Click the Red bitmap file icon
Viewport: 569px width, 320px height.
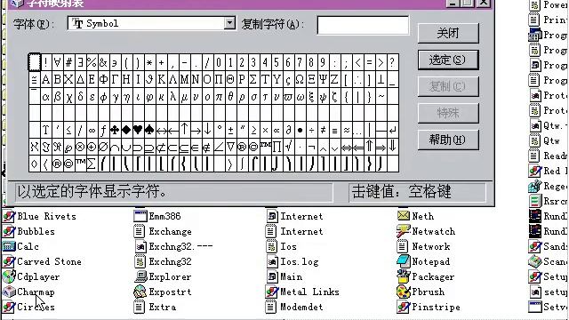point(535,171)
